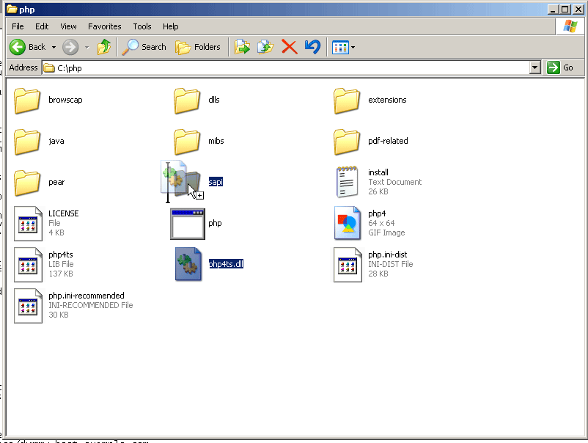Open the Favorites menu
Screen dimensions: 588x443
click(x=105, y=26)
